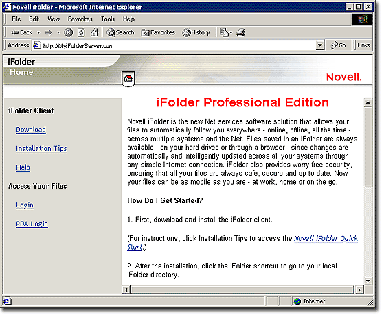Minimize the Internet Explorer window
Image resolution: width=384 pixels, height=315 pixels.
pos(350,7)
